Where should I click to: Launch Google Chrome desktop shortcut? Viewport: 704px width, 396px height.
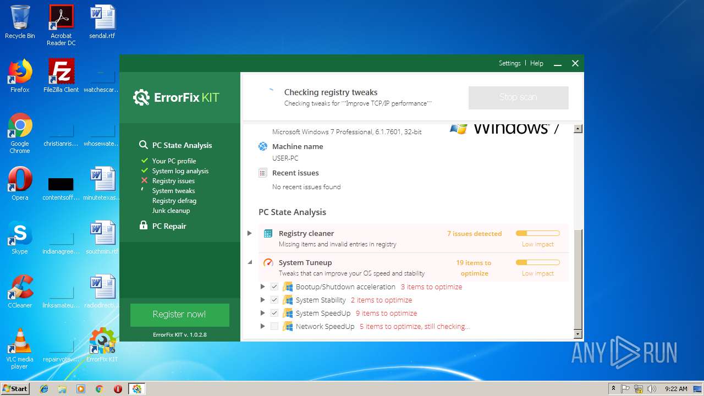pyautogui.click(x=20, y=133)
